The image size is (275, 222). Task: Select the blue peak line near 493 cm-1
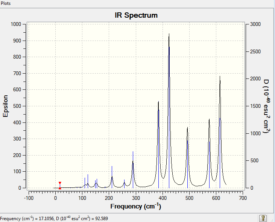pyautogui.click(x=188, y=165)
